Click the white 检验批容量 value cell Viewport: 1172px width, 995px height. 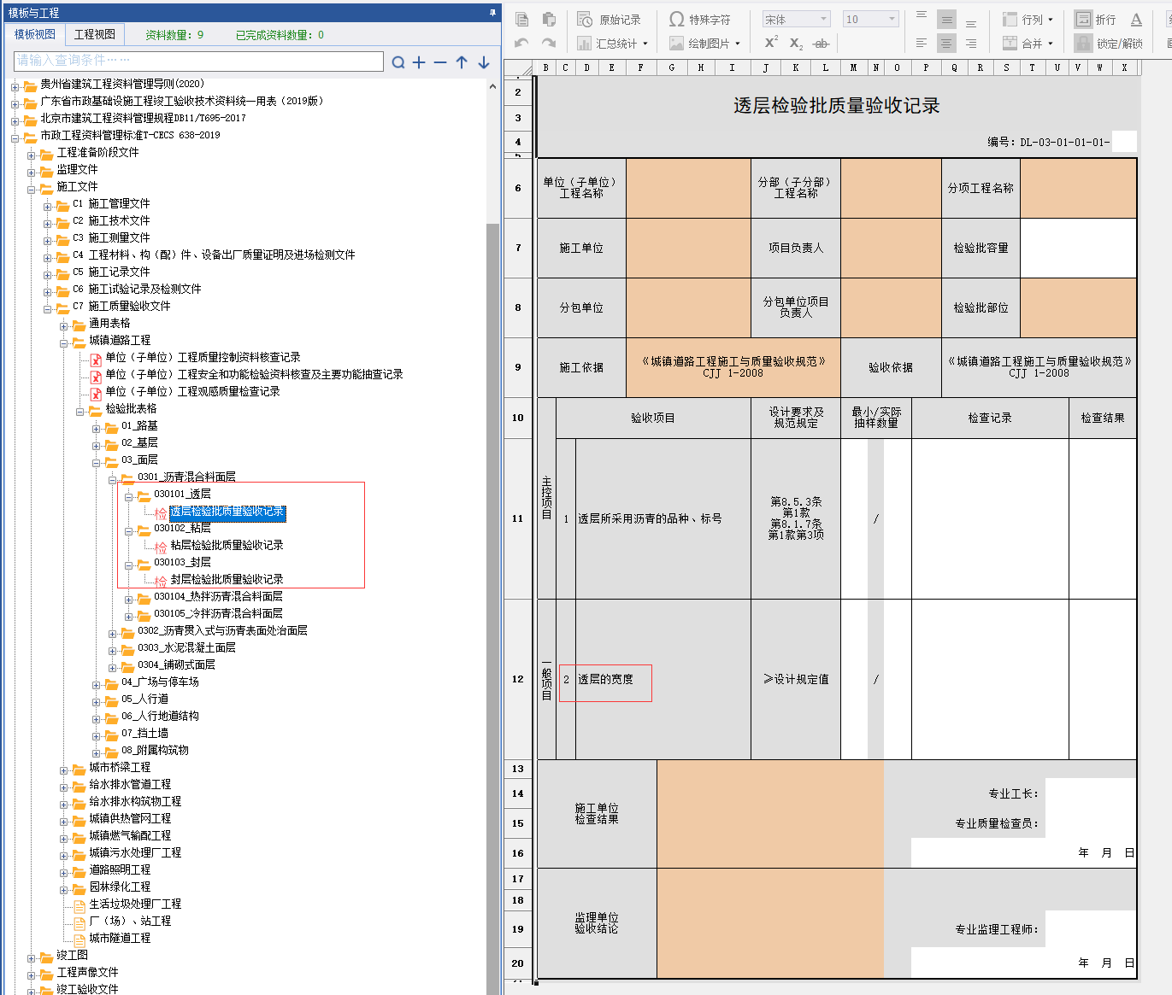click(1078, 248)
